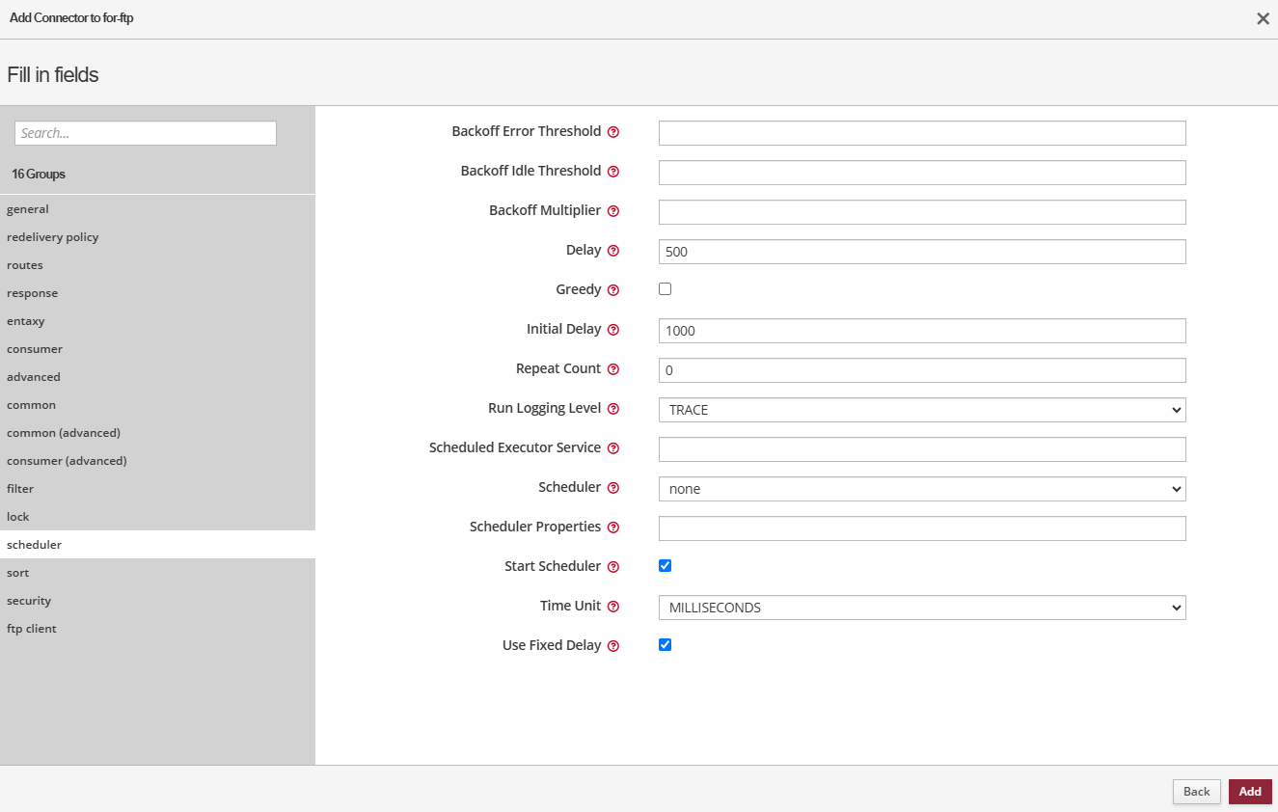Enable the Greedy checkbox
1278x812 pixels.
(665, 289)
